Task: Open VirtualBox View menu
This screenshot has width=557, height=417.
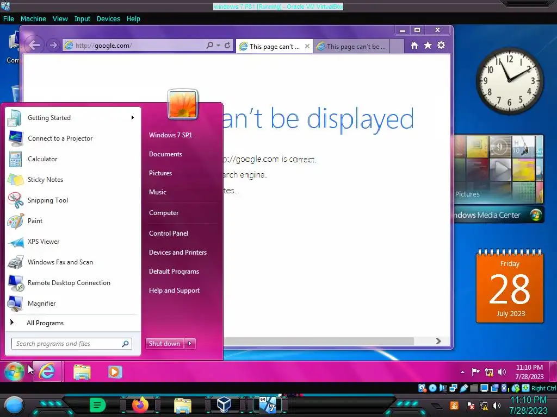Action: tap(60, 19)
